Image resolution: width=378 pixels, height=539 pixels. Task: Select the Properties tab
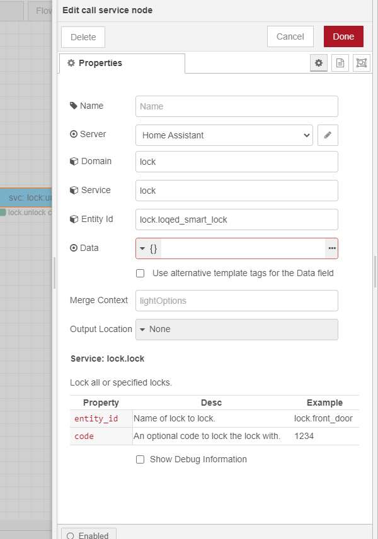pos(122,64)
